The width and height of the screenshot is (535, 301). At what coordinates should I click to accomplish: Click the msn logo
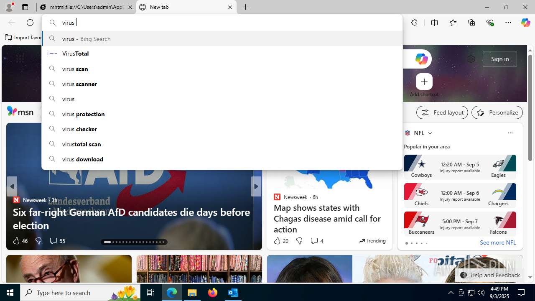(20, 112)
